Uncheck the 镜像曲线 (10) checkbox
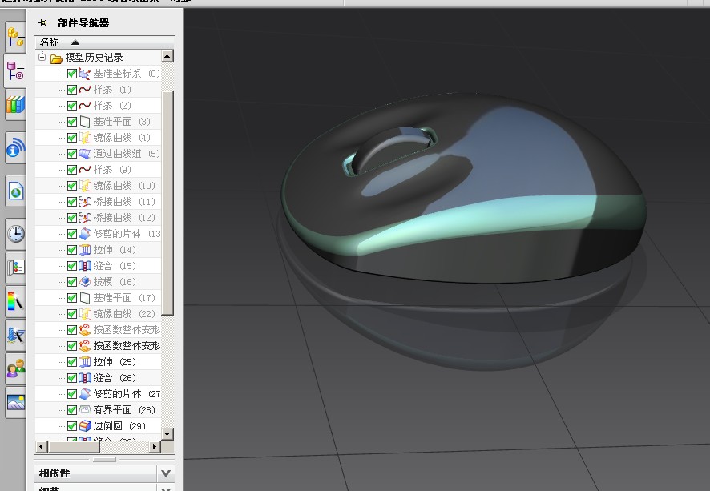 tap(72, 186)
